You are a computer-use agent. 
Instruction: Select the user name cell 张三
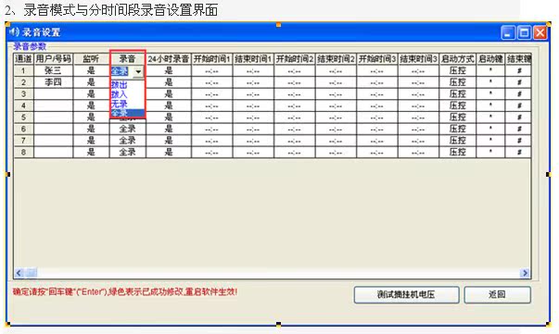53,70
